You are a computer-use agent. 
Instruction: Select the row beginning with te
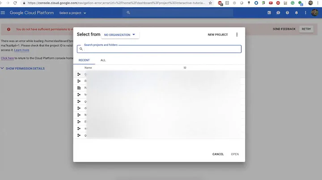tap(159, 94)
